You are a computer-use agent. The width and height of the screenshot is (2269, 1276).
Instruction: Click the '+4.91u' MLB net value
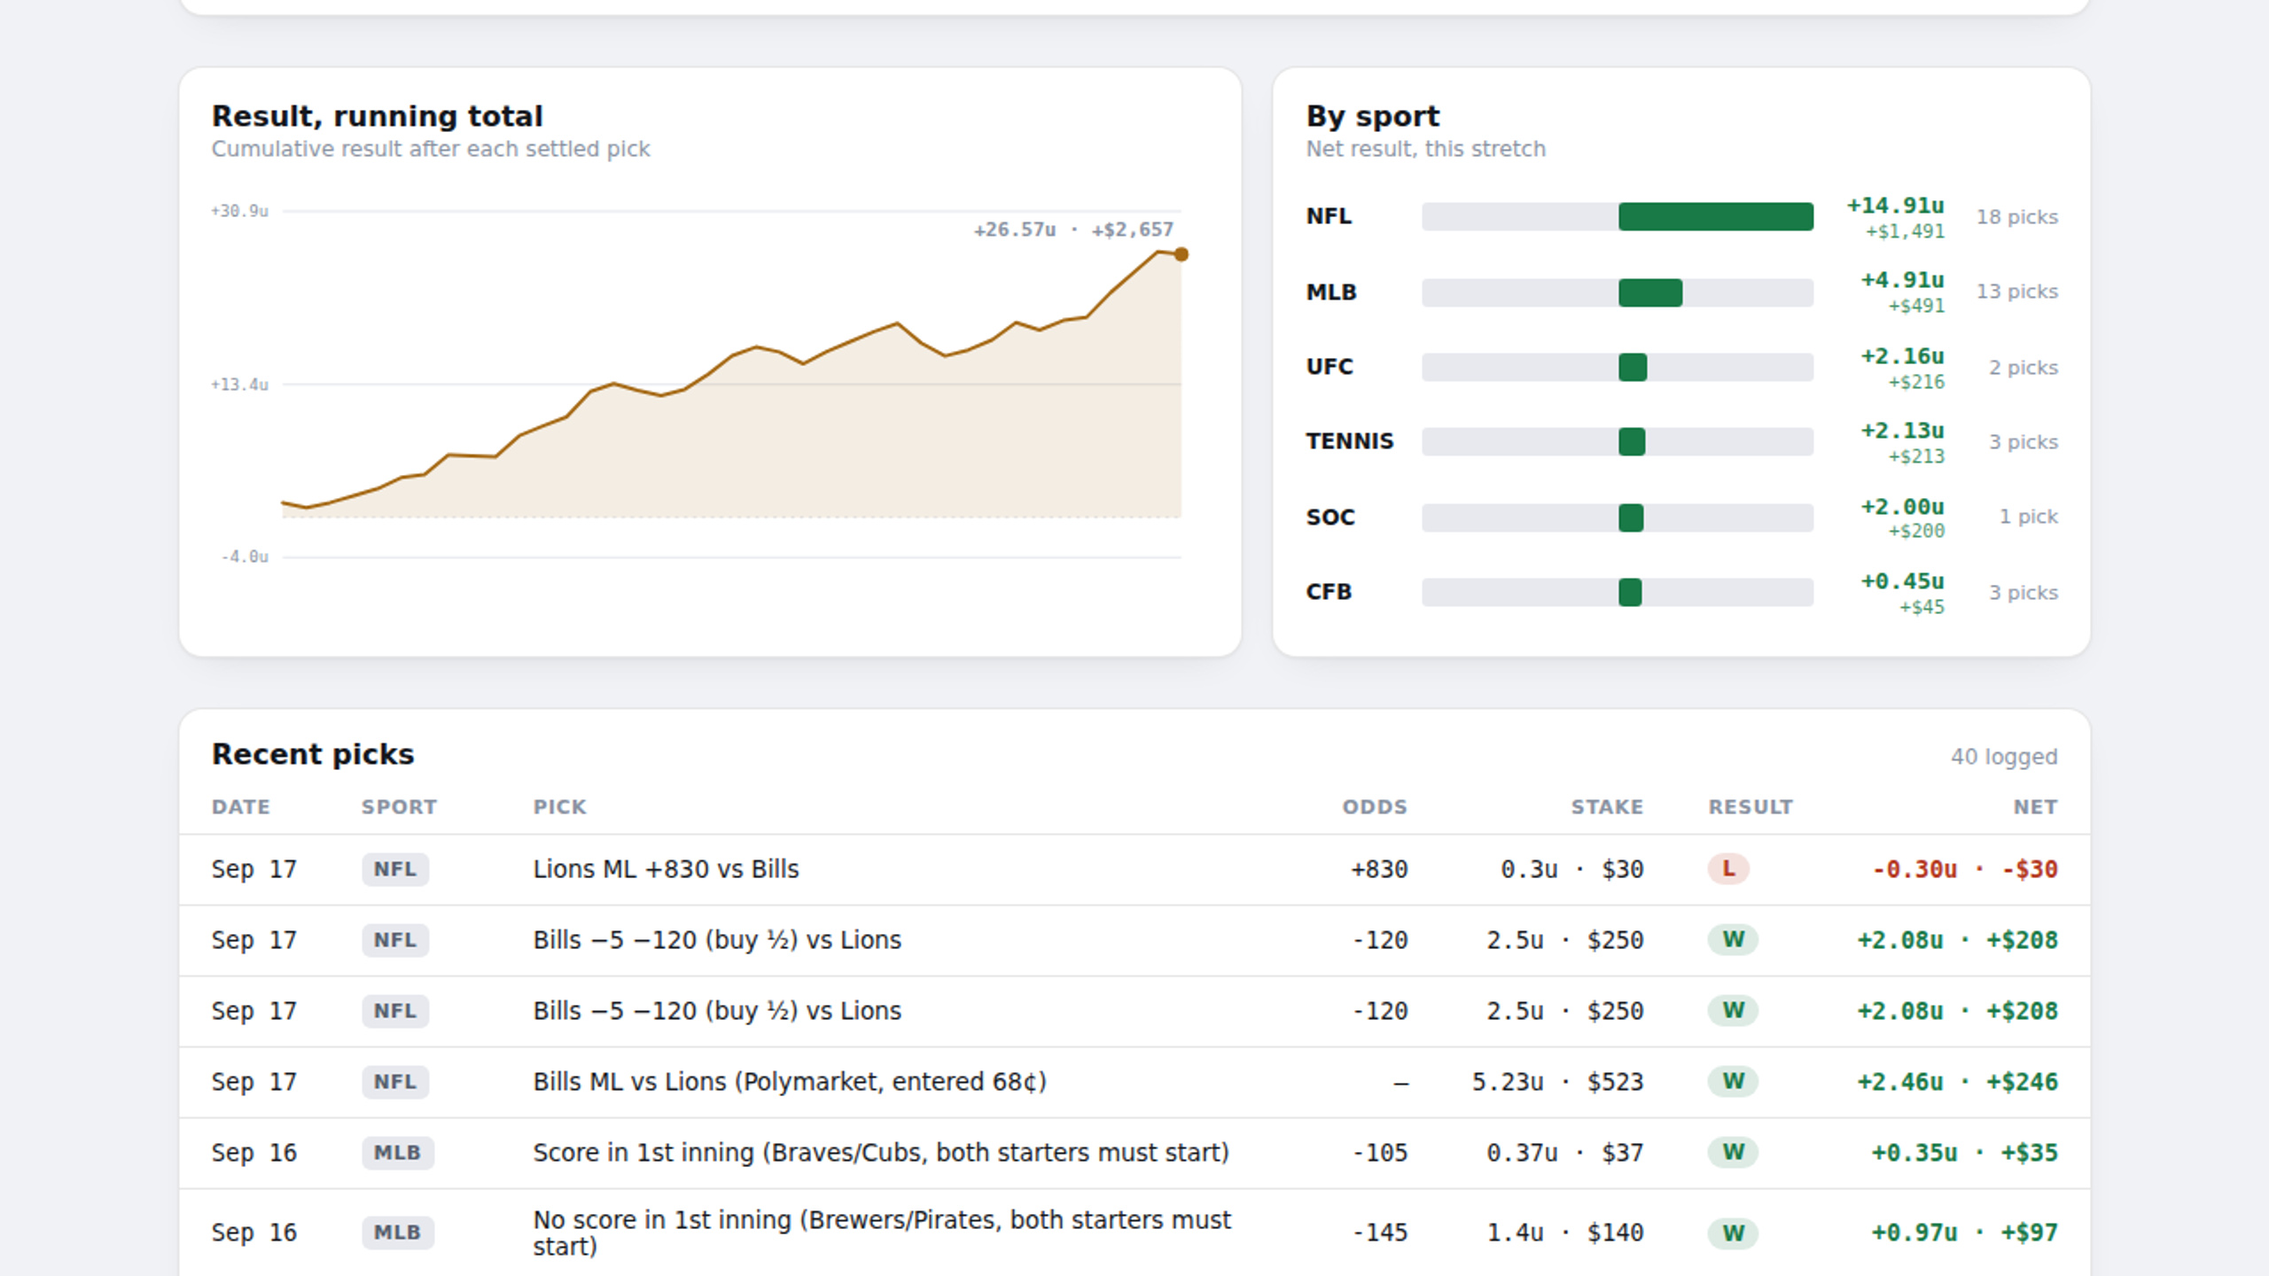tap(1903, 280)
